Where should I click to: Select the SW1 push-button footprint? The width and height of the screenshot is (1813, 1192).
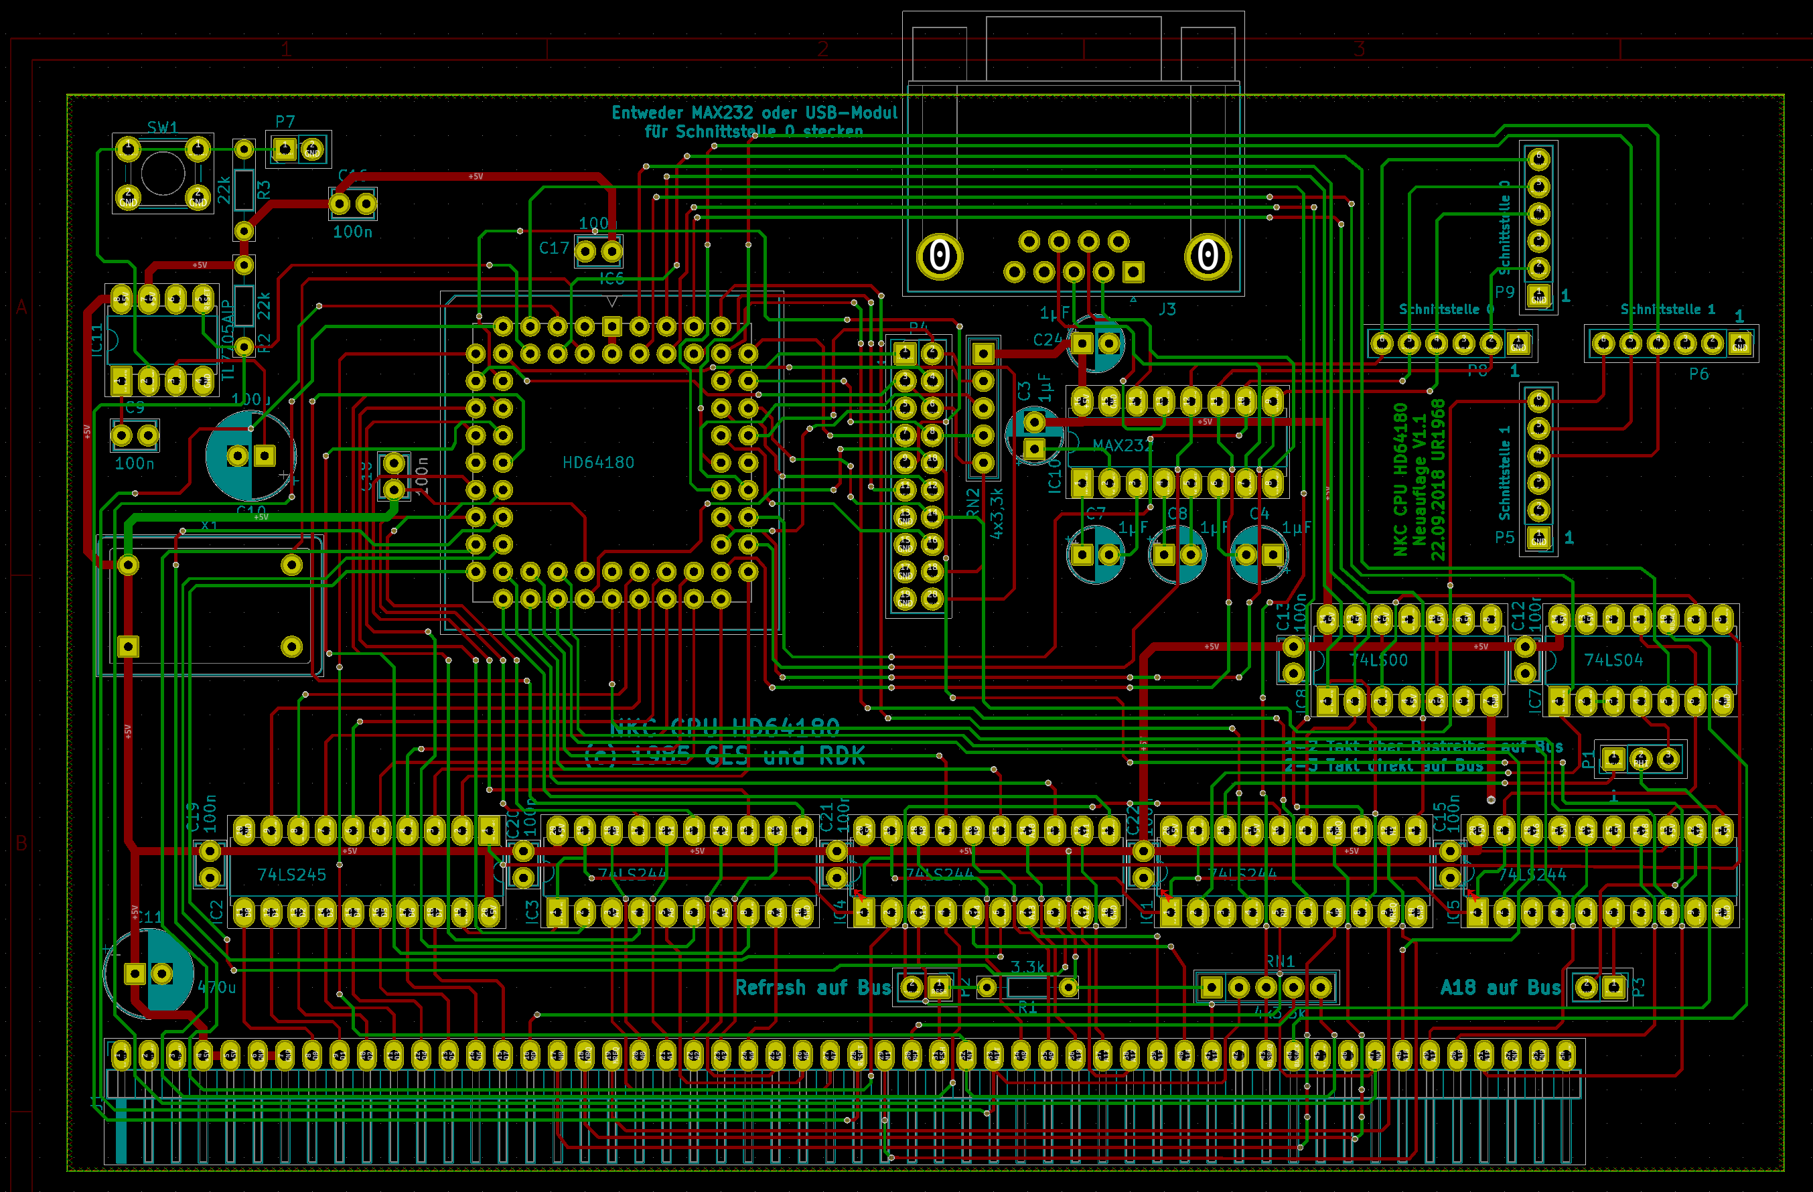162,173
